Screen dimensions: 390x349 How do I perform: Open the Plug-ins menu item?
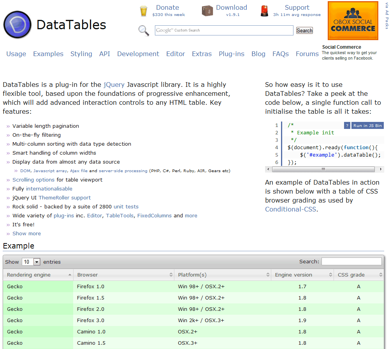232,54
